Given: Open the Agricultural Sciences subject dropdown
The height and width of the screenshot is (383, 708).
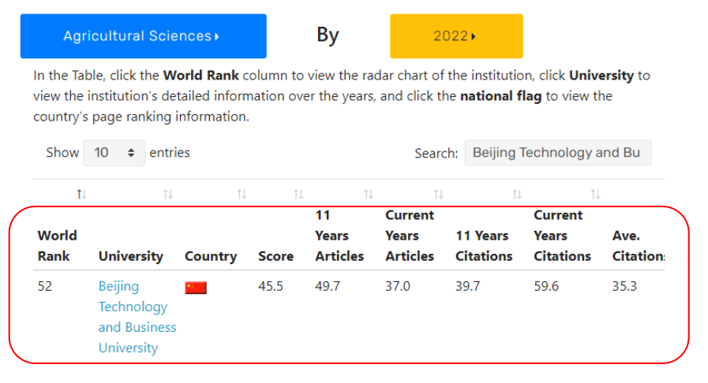Looking at the screenshot, I should (143, 36).
